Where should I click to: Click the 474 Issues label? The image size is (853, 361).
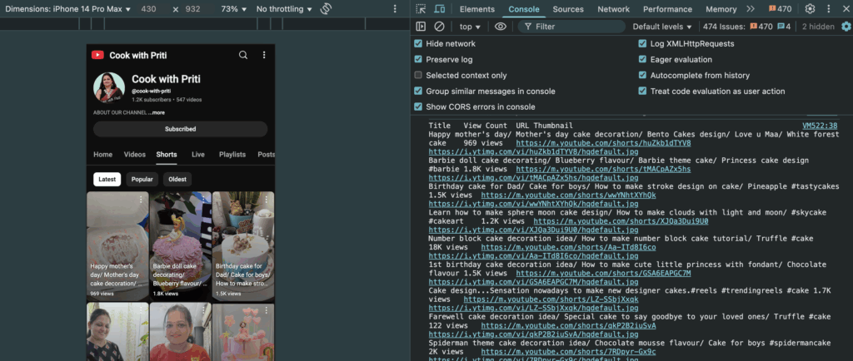click(x=725, y=26)
